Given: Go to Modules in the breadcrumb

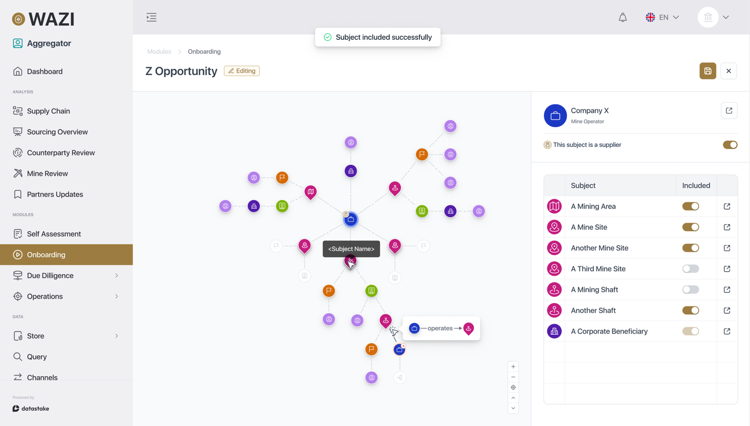Looking at the screenshot, I should click(159, 51).
